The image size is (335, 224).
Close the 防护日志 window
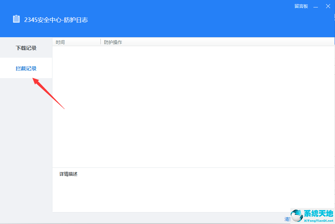pyautogui.click(x=328, y=6)
